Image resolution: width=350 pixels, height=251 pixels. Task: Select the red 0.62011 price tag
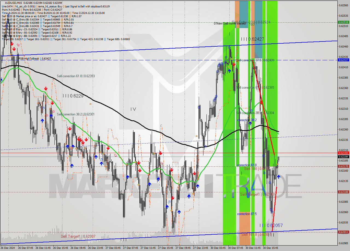pyautogui.click(x=343, y=232)
